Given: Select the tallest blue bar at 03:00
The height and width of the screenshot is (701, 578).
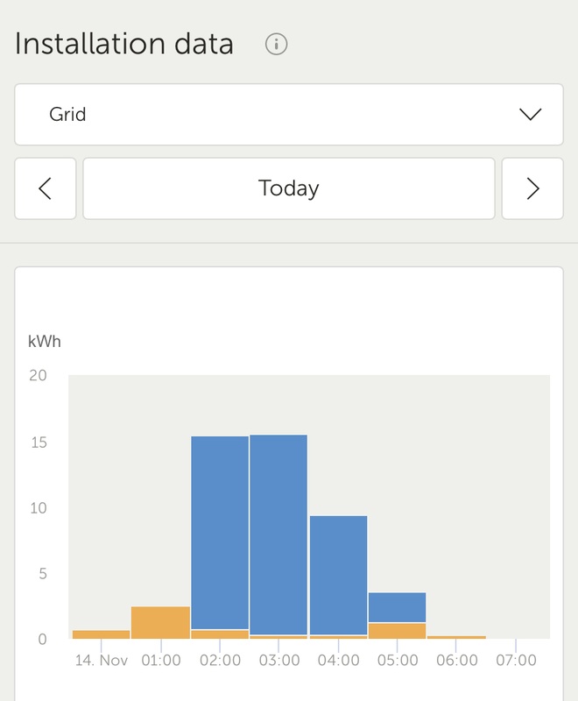Looking at the screenshot, I should point(278,534).
